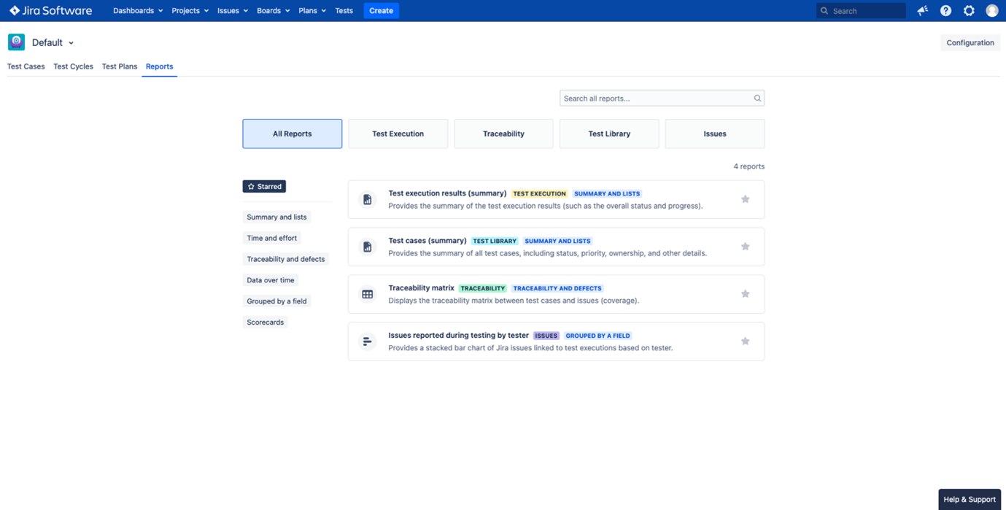Viewport: 1006px width, 510px height.
Task: Click the Default project avatar icon
Action: coord(16,42)
